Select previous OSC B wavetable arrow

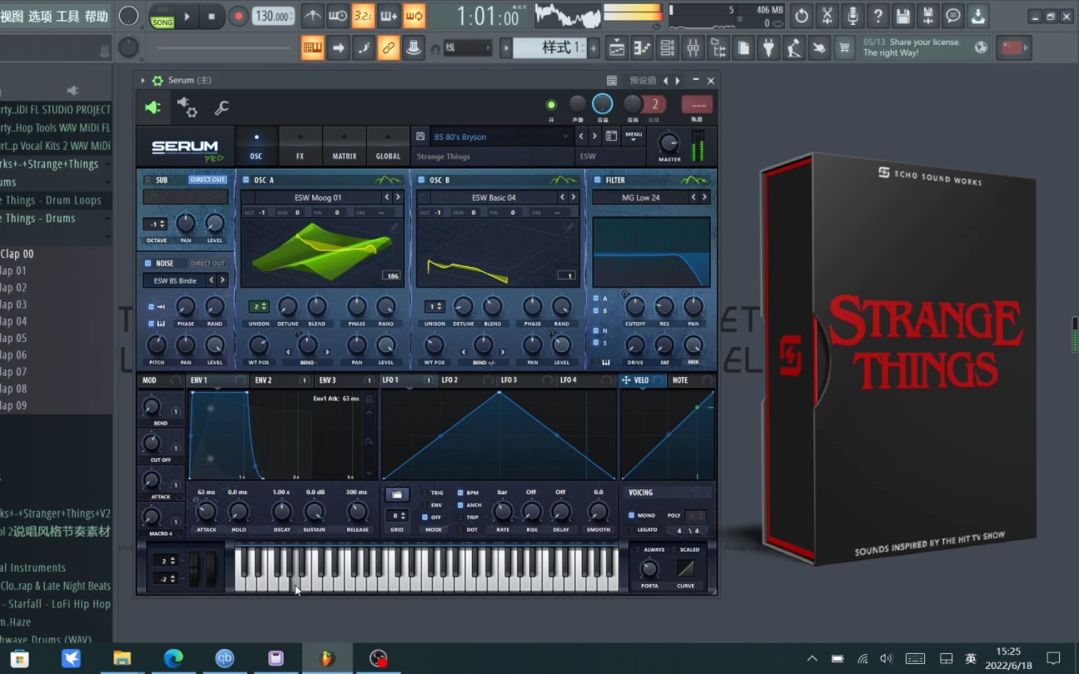562,197
